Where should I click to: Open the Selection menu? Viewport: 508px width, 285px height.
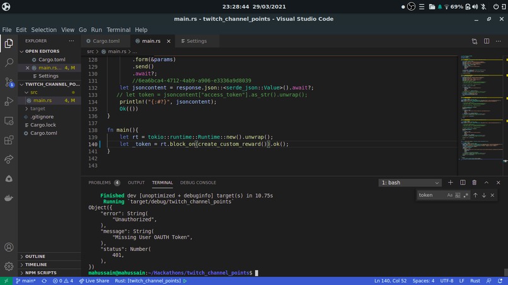point(43,30)
